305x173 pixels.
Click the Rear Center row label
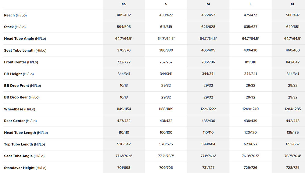pos(20,121)
